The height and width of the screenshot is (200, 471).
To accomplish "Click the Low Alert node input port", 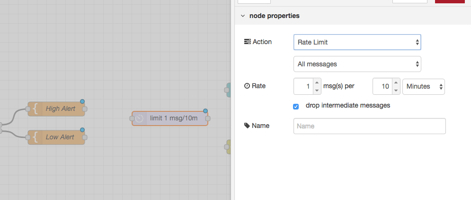I will coord(27,137).
